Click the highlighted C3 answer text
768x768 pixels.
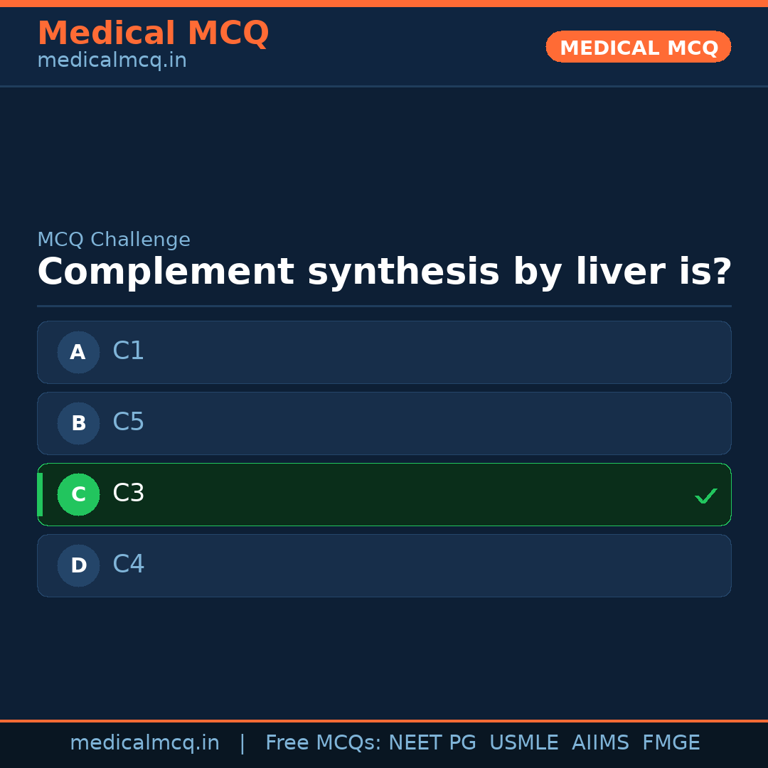pos(129,494)
